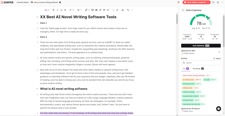Click the 'ai tools' entity tag
The width and height of the screenshot is (225, 116).
click(x=210, y=80)
